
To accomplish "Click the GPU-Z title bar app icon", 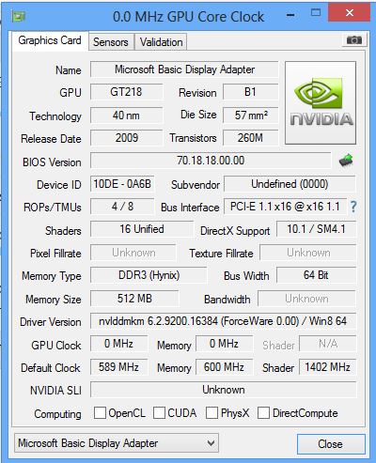I will (19, 16).
